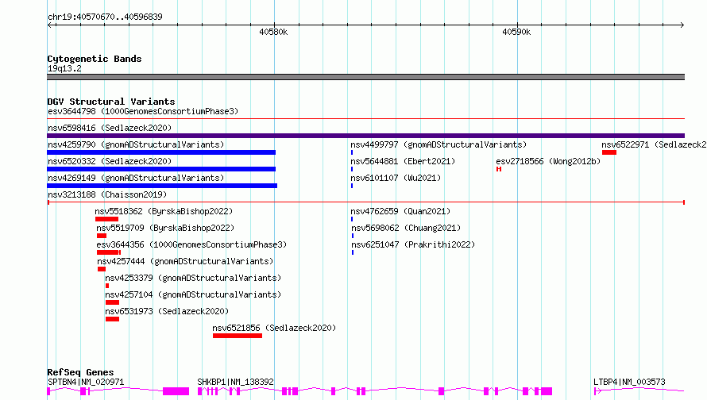Screen dimensions: 707x400
Task: Click esv3644356 (1000GenomesConsortiumPhase3) label
Action: pyautogui.click(x=191, y=244)
